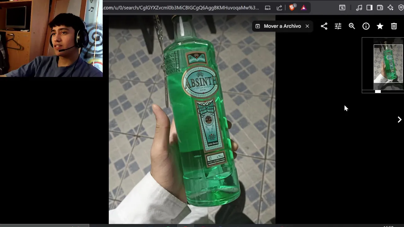Go to the next photo arrow
This screenshot has height=227, width=404.
399,119
